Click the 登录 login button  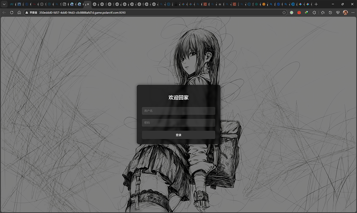(x=178, y=135)
